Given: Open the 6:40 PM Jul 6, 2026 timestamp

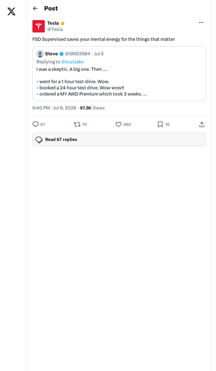Looking at the screenshot, I should coord(54,108).
